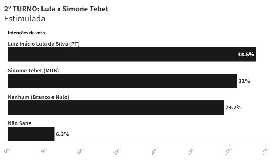Select the Simone Tebet 31% bar
Image resolution: width=273 pixels, height=161 pixels.
click(122, 81)
